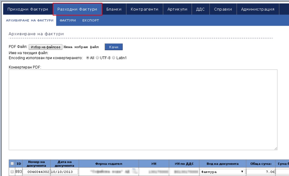Grab the text area resize handle
Image resolution: width=289 pixels, height=176 pixels.
tap(276, 148)
